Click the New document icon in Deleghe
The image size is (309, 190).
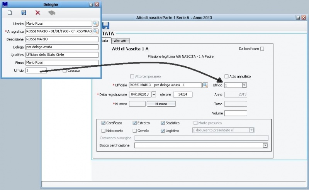(x=10, y=13)
